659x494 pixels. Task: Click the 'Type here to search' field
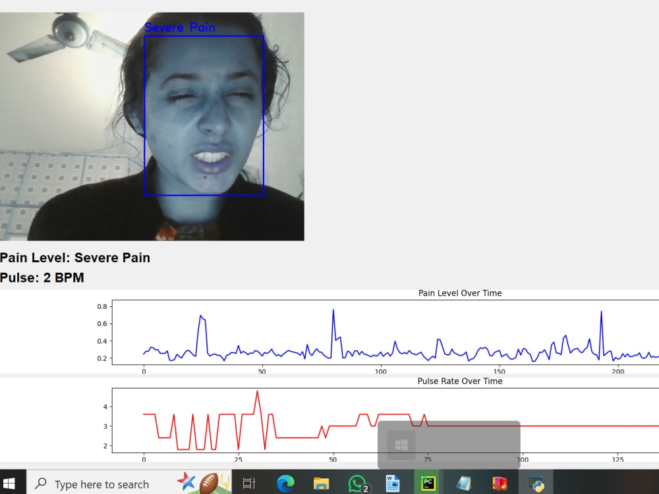(x=99, y=484)
